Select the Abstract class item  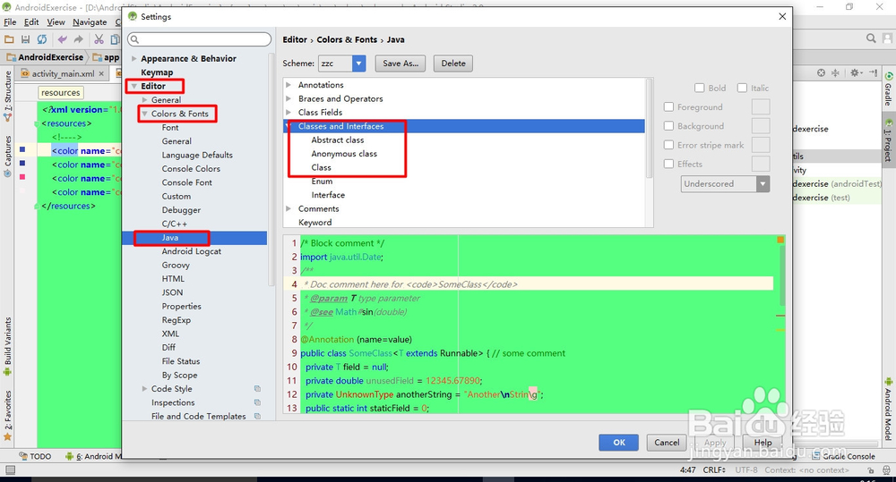(337, 140)
